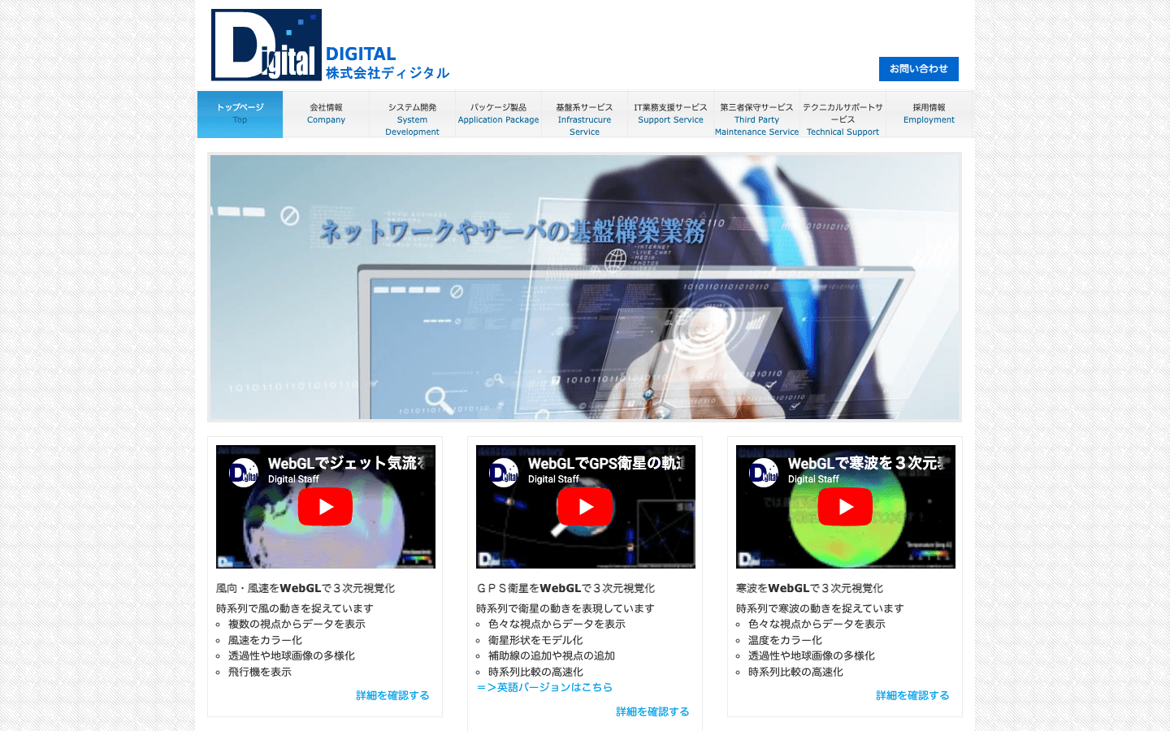Open the Application Package menu
The image size is (1170, 731).
(x=498, y=114)
